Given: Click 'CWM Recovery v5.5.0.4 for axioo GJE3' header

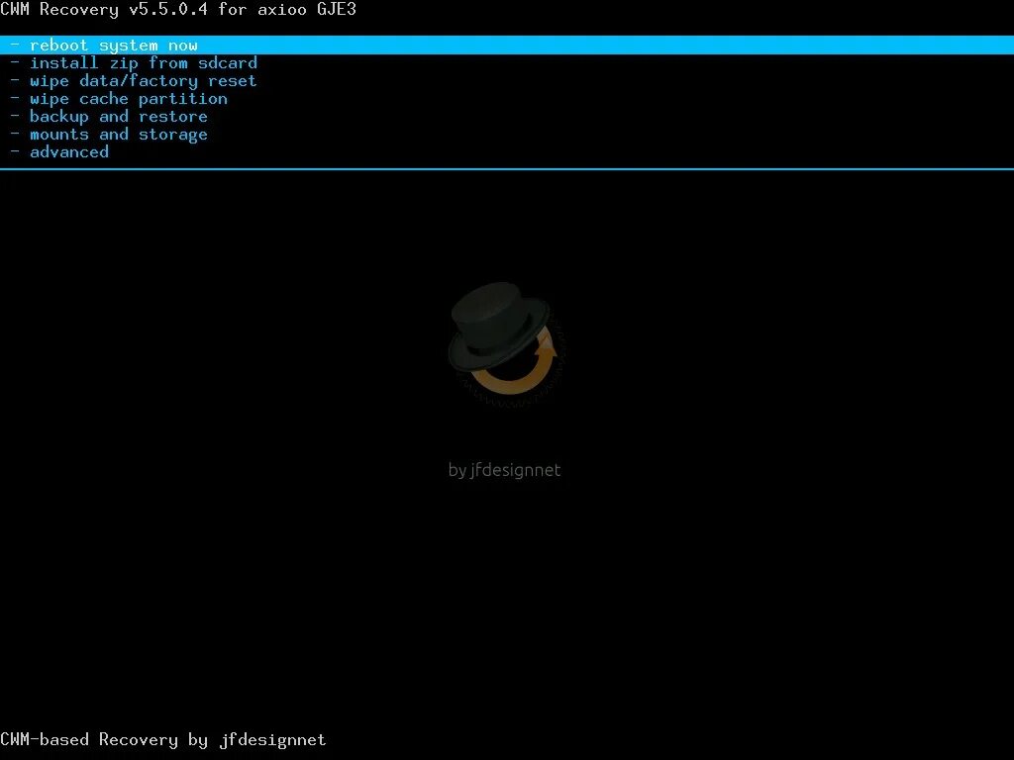Looking at the screenshot, I should [178, 10].
